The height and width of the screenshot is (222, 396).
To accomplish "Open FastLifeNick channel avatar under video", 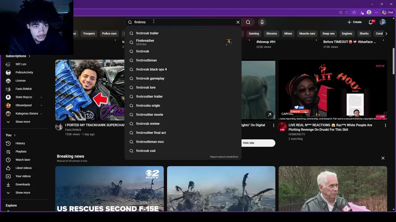I will (x=59, y=127).
